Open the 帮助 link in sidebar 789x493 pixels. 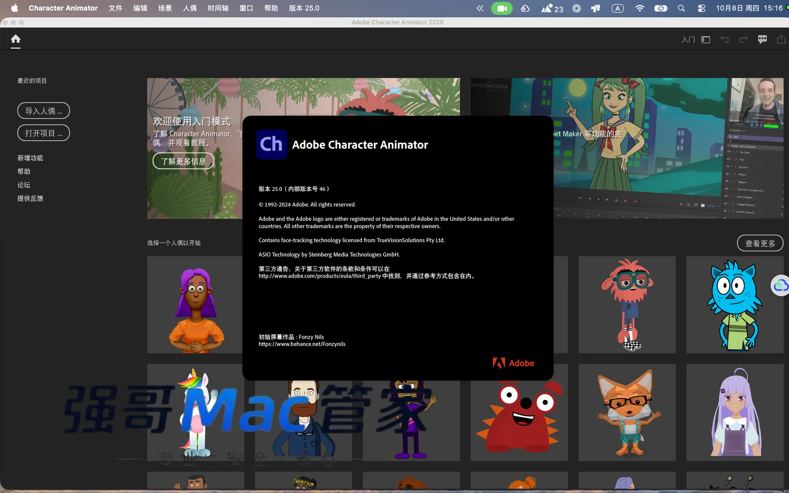[24, 172]
